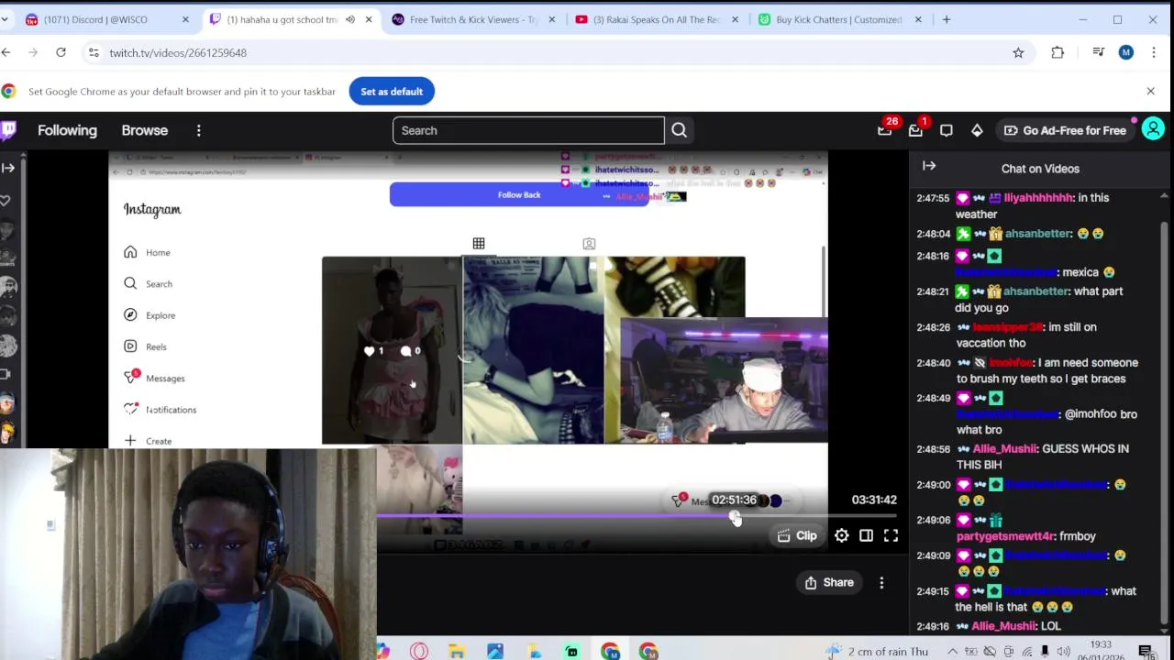
Task: Dismiss the default browser infobar
Action: click(1150, 91)
